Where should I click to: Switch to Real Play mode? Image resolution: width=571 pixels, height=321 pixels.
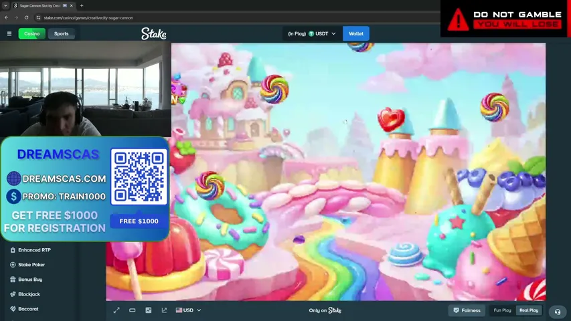(x=529, y=310)
